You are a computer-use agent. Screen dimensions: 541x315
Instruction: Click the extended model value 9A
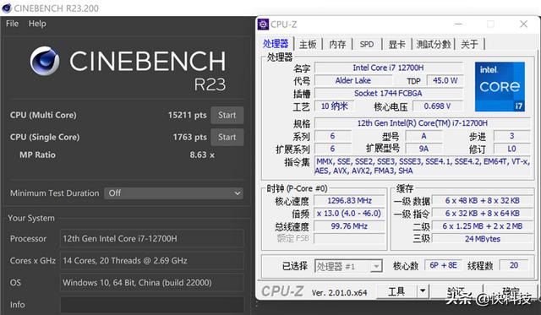(424, 149)
